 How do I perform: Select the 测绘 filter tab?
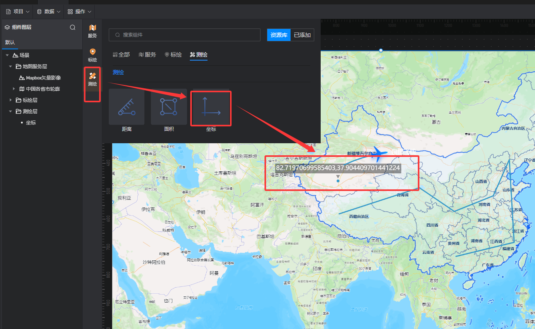199,55
